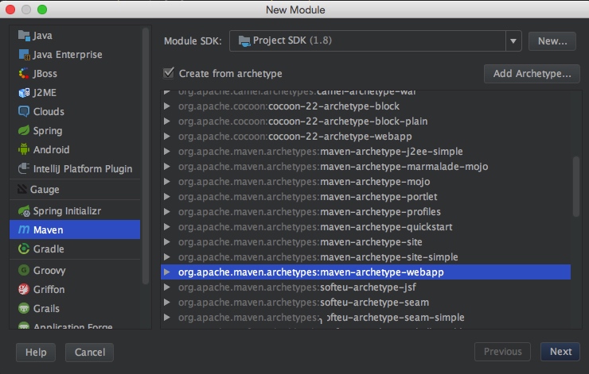Select maven-archetype-site archetype row

[365, 242]
